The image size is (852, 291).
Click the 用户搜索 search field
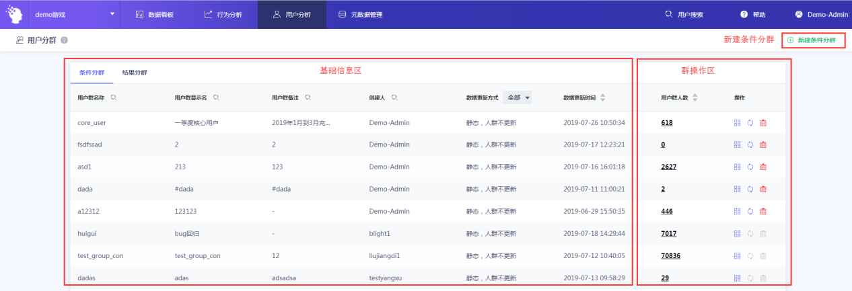[684, 14]
